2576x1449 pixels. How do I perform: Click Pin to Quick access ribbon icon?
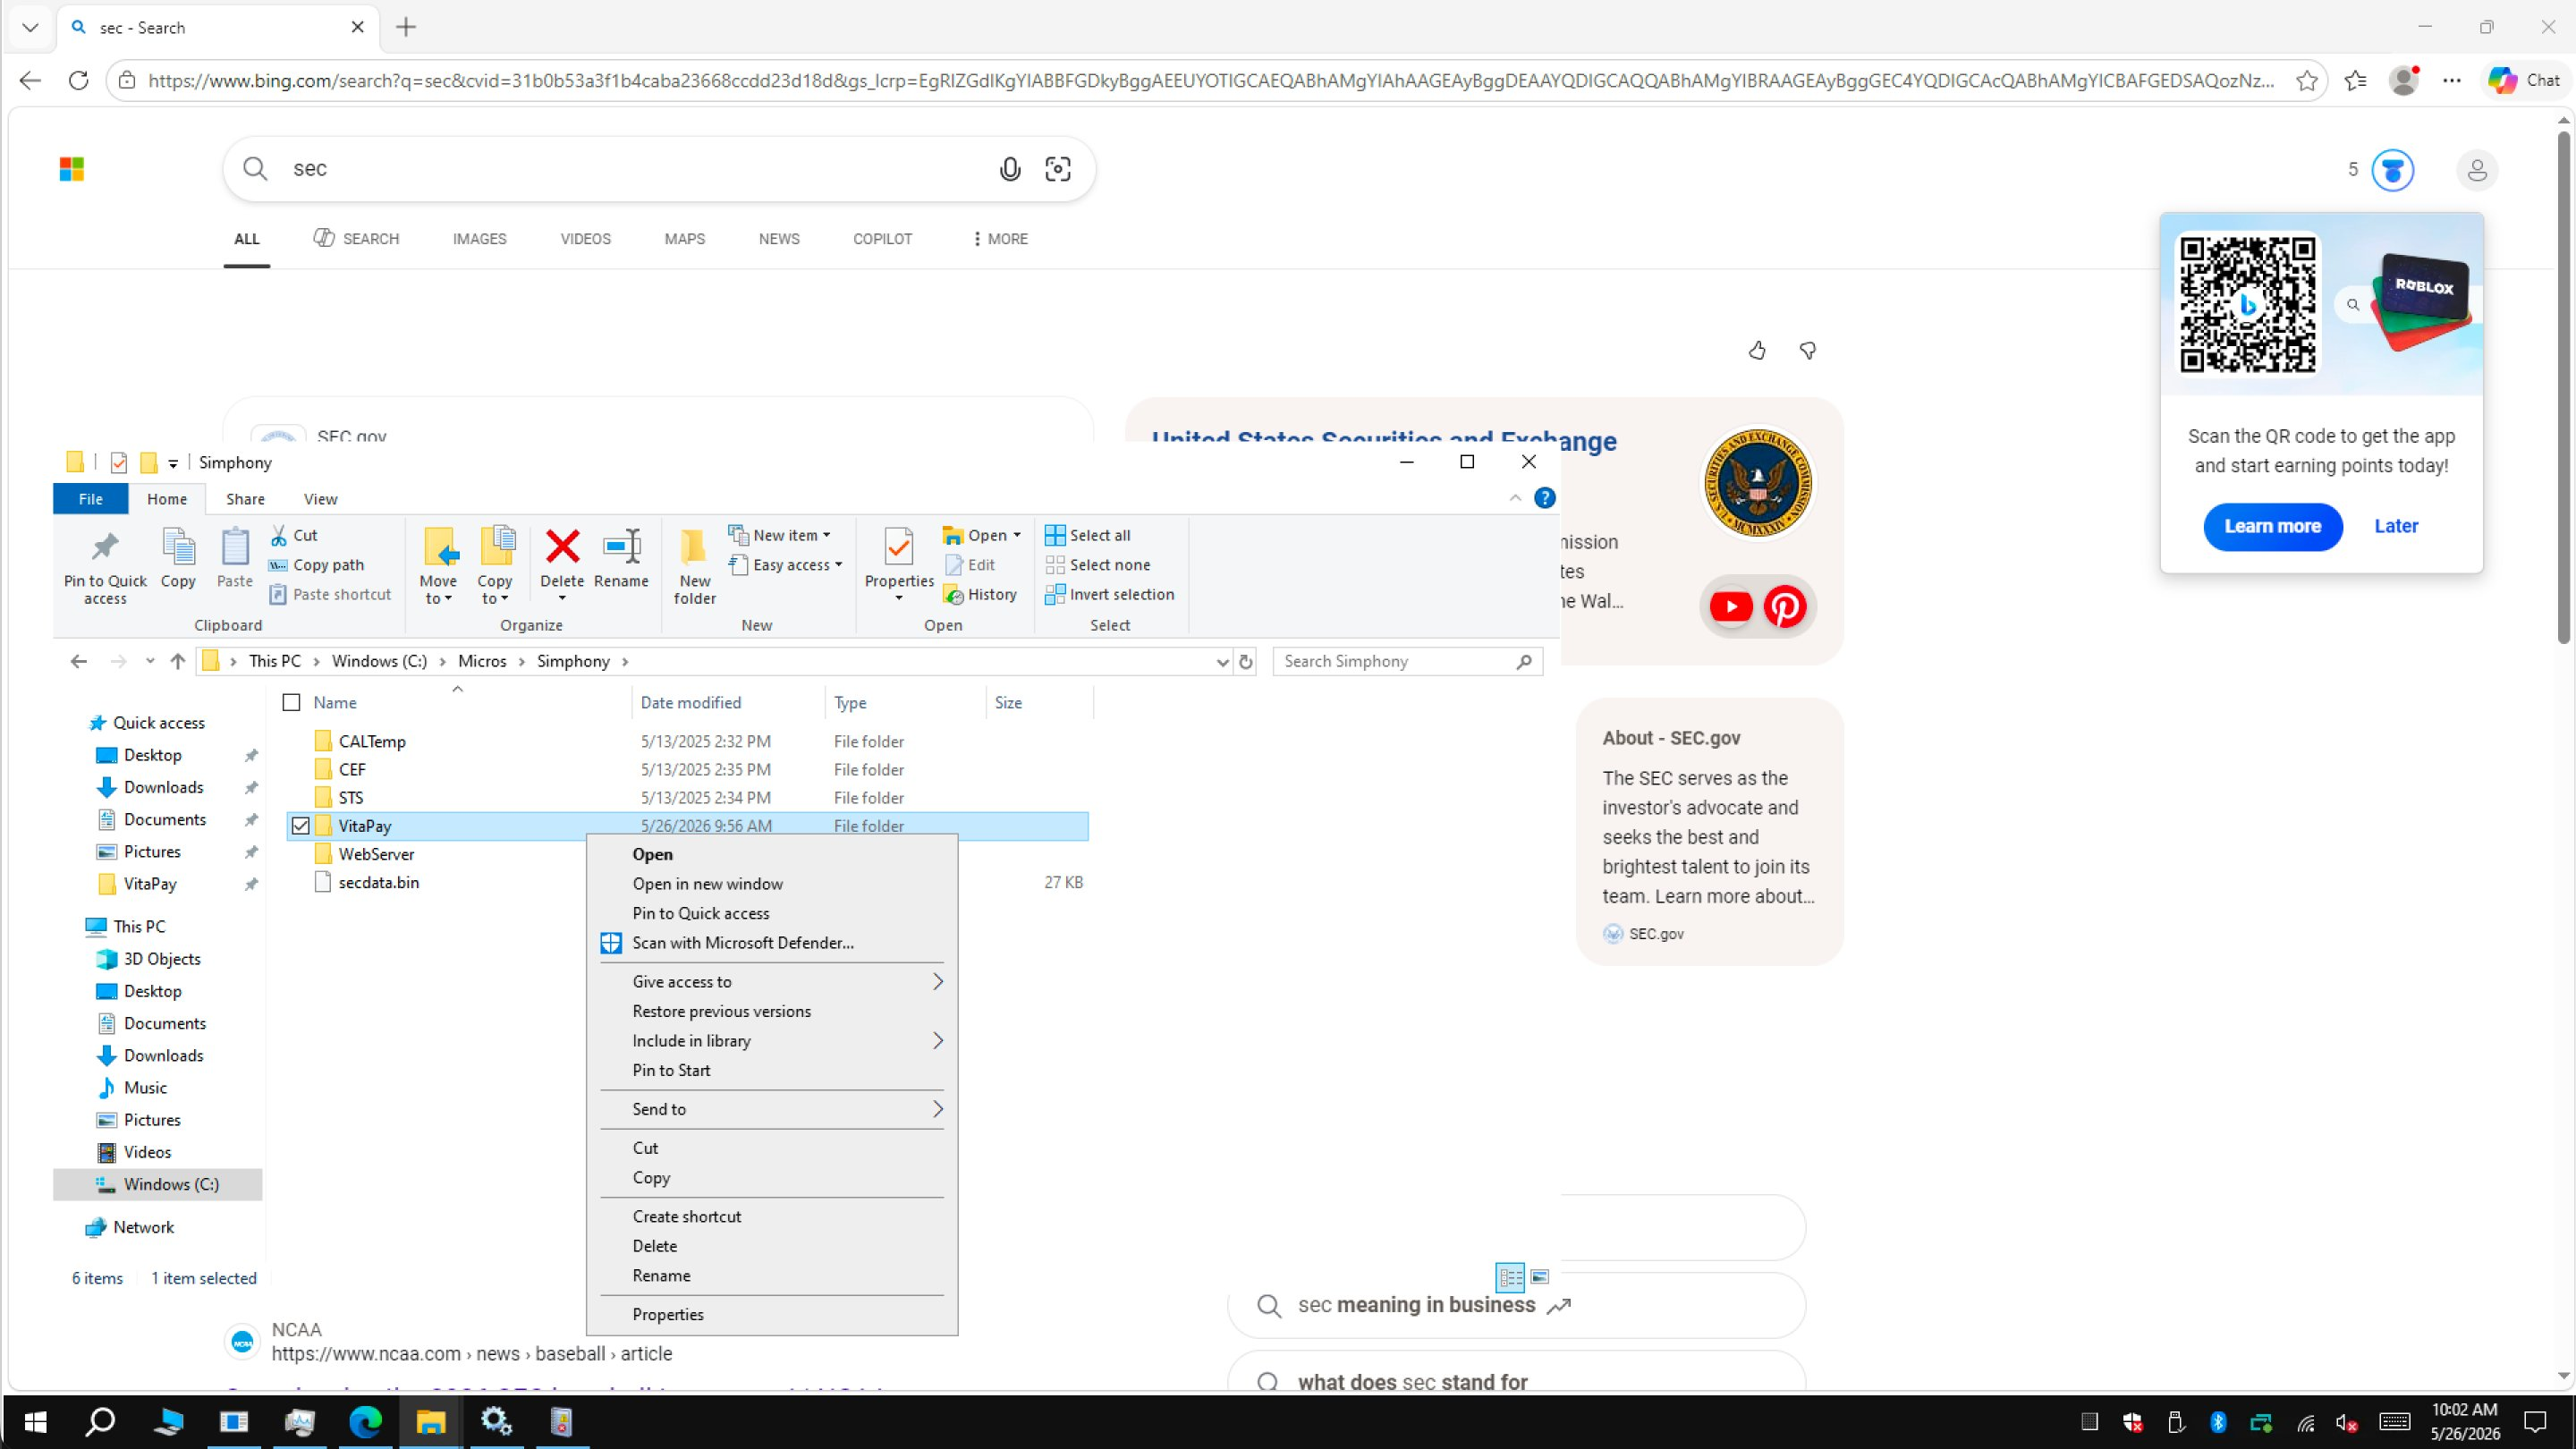click(x=105, y=565)
